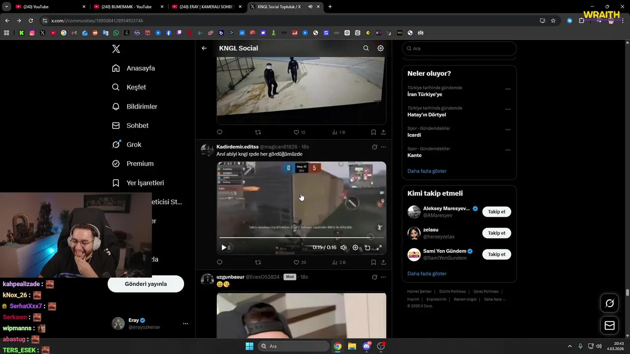
Task: Like the post with 39 likes
Action: coord(300,263)
